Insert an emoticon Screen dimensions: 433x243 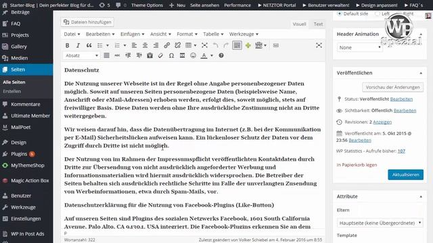point(193,55)
